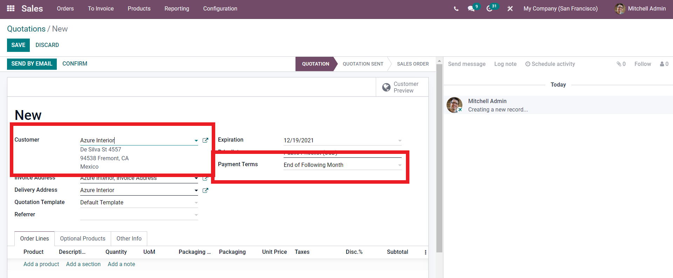Open Delivery Address external link icon
This screenshot has height=278, width=673.
(x=205, y=190)
